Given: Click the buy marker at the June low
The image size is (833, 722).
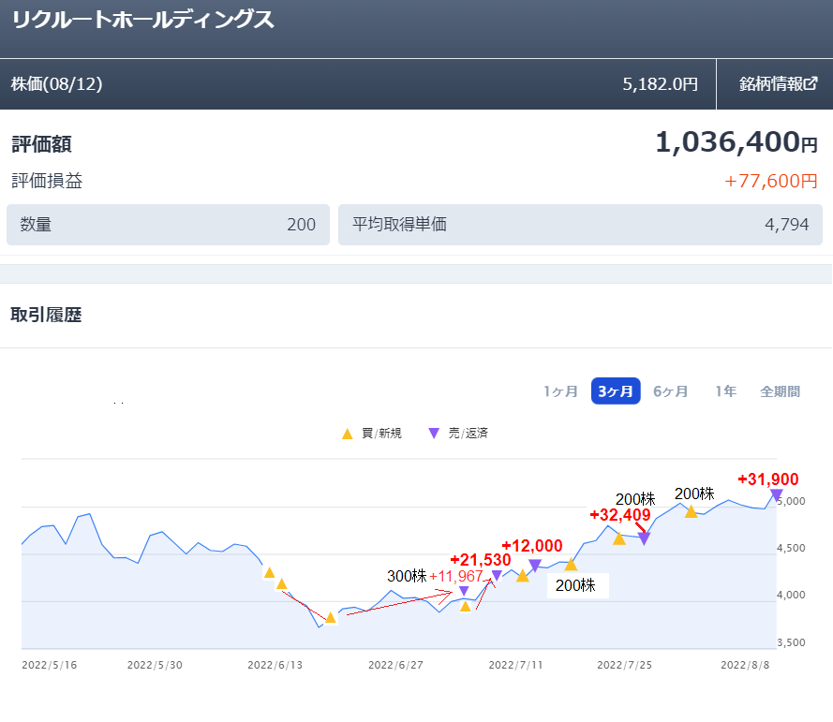Looking at the screenshot, I should pyautogui.click(x=331, y=617).
